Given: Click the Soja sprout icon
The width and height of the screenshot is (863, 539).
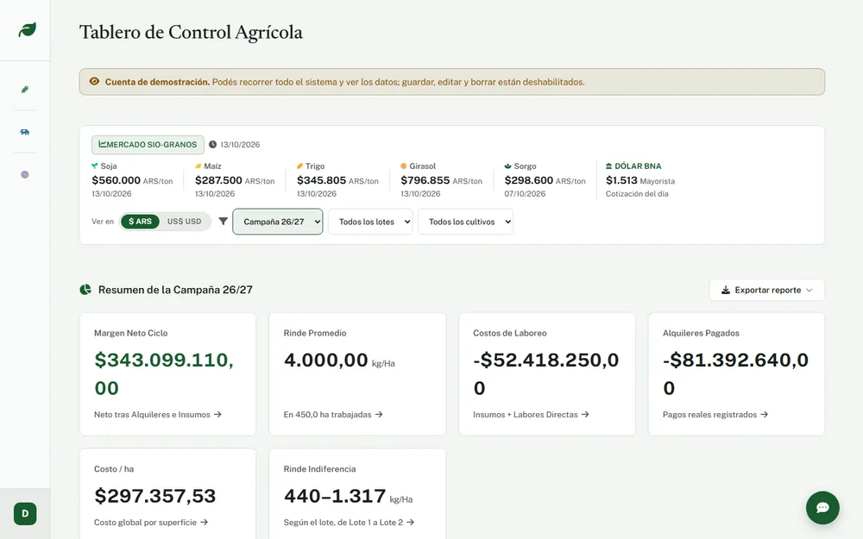Looking at the screenshot, I should pyautogui.click(x=95, y=166).
